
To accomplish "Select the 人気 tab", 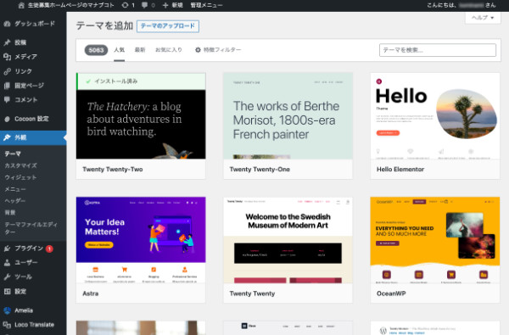I will (119, 50).
